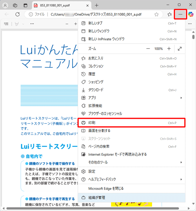Open 新しい InPrivate ウィンドウ
This screenshot has height=211, width=196.
click(131, 39)
